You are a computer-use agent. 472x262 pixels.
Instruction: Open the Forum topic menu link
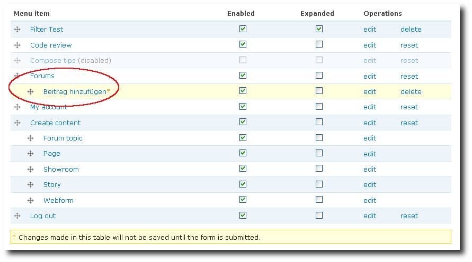pyautogui.click(x=63, y=138)
